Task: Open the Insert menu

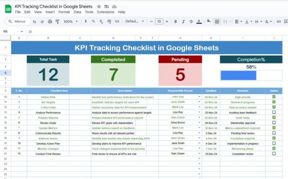Action: pos(50,12)
